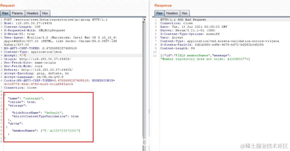Click the response Connection: close line
The height and width of the screenshot is (151, 290).
[x=176, y=23]
